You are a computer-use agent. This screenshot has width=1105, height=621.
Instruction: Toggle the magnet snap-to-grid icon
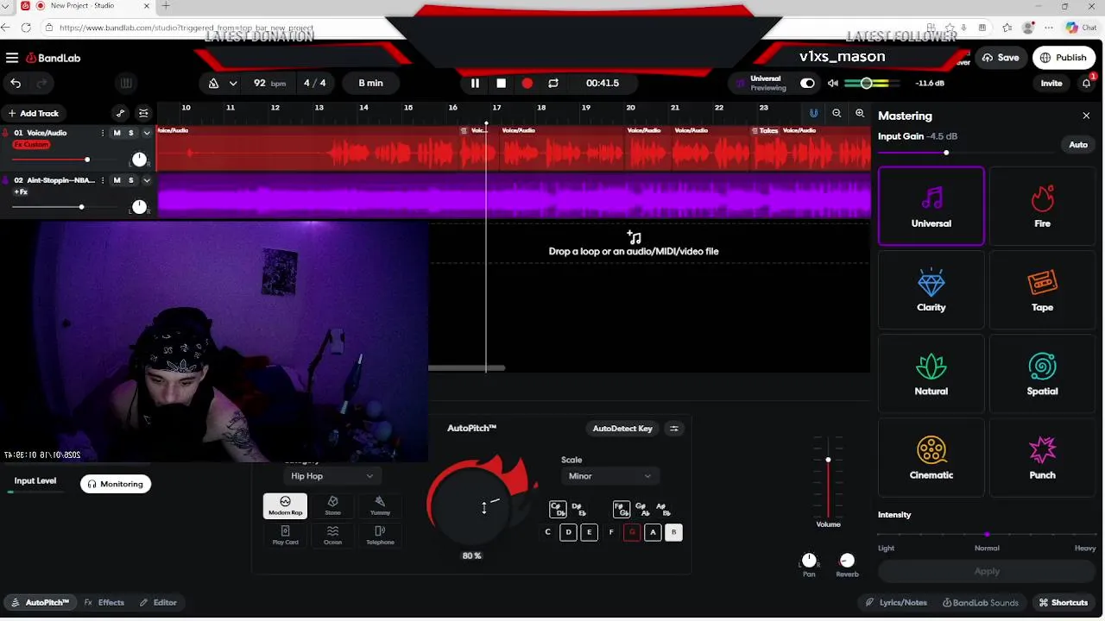pyautogui.click(x=813, y=113)
